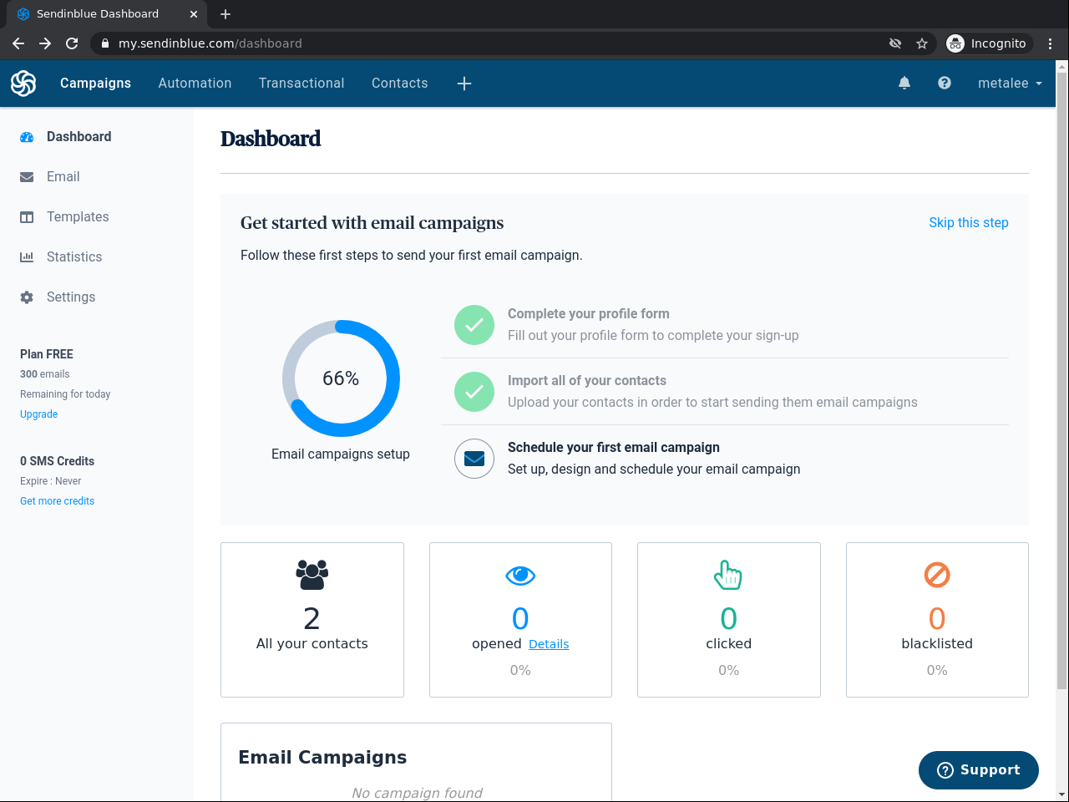Select Settings in the sidebar

(71, 297)
